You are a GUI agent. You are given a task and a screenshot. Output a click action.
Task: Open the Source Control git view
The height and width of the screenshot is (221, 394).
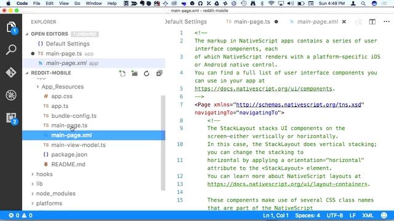click(x=11, y=72)
